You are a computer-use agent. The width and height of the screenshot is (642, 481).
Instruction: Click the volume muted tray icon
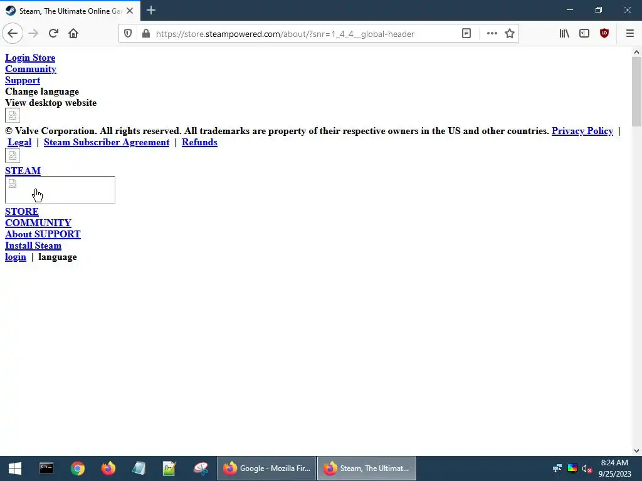click(587, 468)
